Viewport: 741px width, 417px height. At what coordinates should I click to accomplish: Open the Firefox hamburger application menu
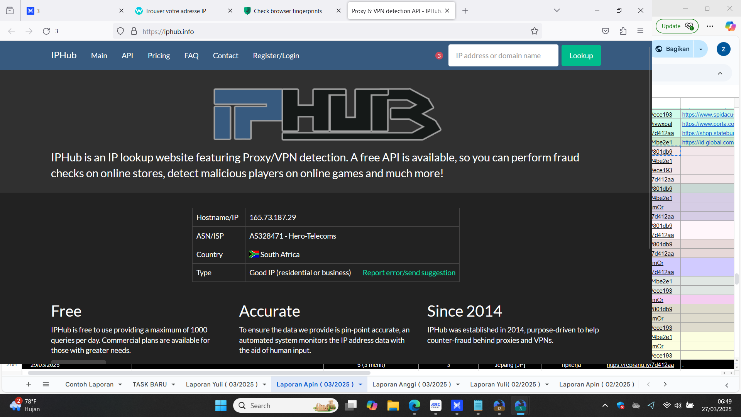(640, 31)
